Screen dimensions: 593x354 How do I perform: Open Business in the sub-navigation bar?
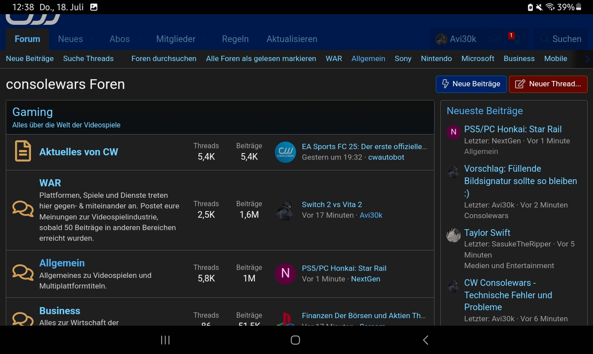(519, 58)
